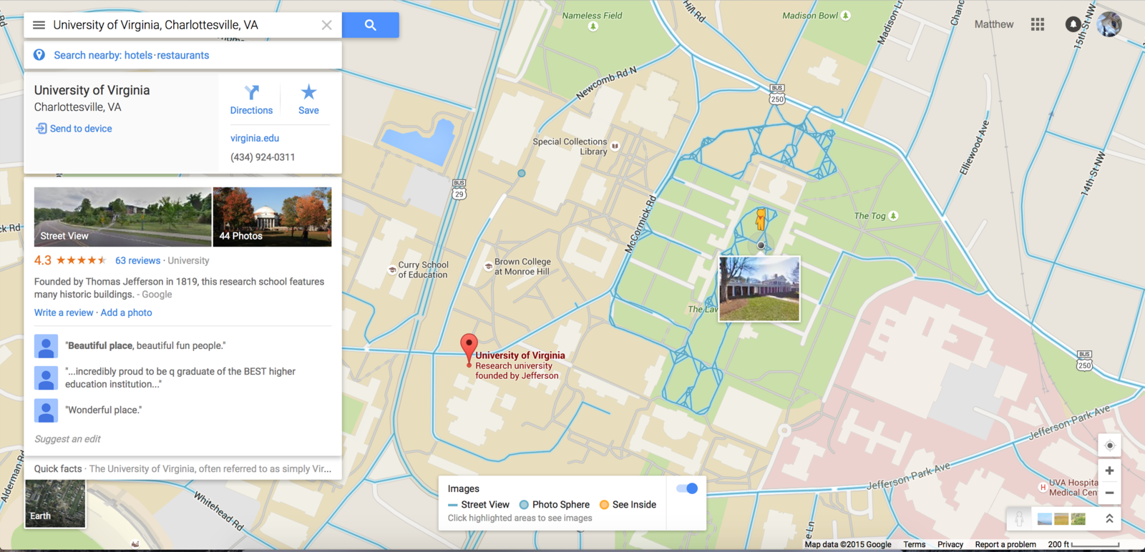Click Nameless Field park marker
The image size is (1145, 552).
pos(593,26)
